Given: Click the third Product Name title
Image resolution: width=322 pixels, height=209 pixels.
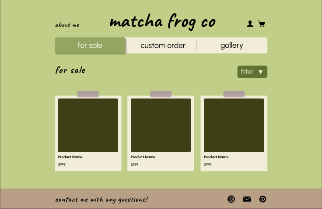Looking at the screenshot, I should point(216,157).
